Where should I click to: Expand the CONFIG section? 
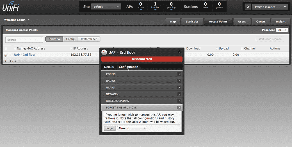[179, 74]
